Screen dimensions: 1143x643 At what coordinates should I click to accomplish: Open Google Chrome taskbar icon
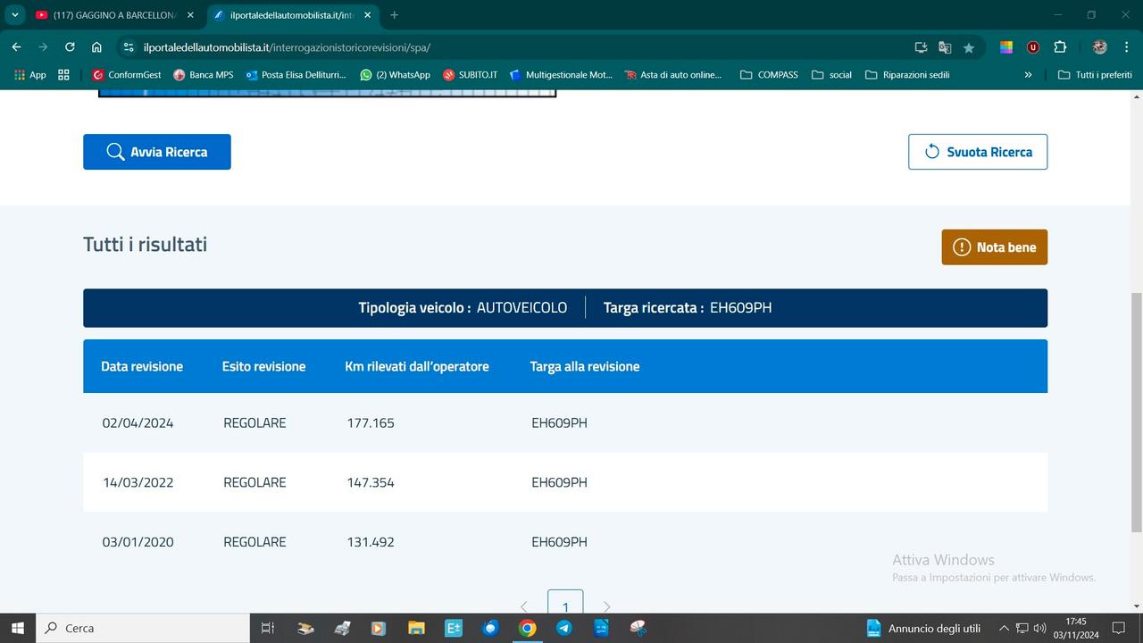(x=527, y=628)
